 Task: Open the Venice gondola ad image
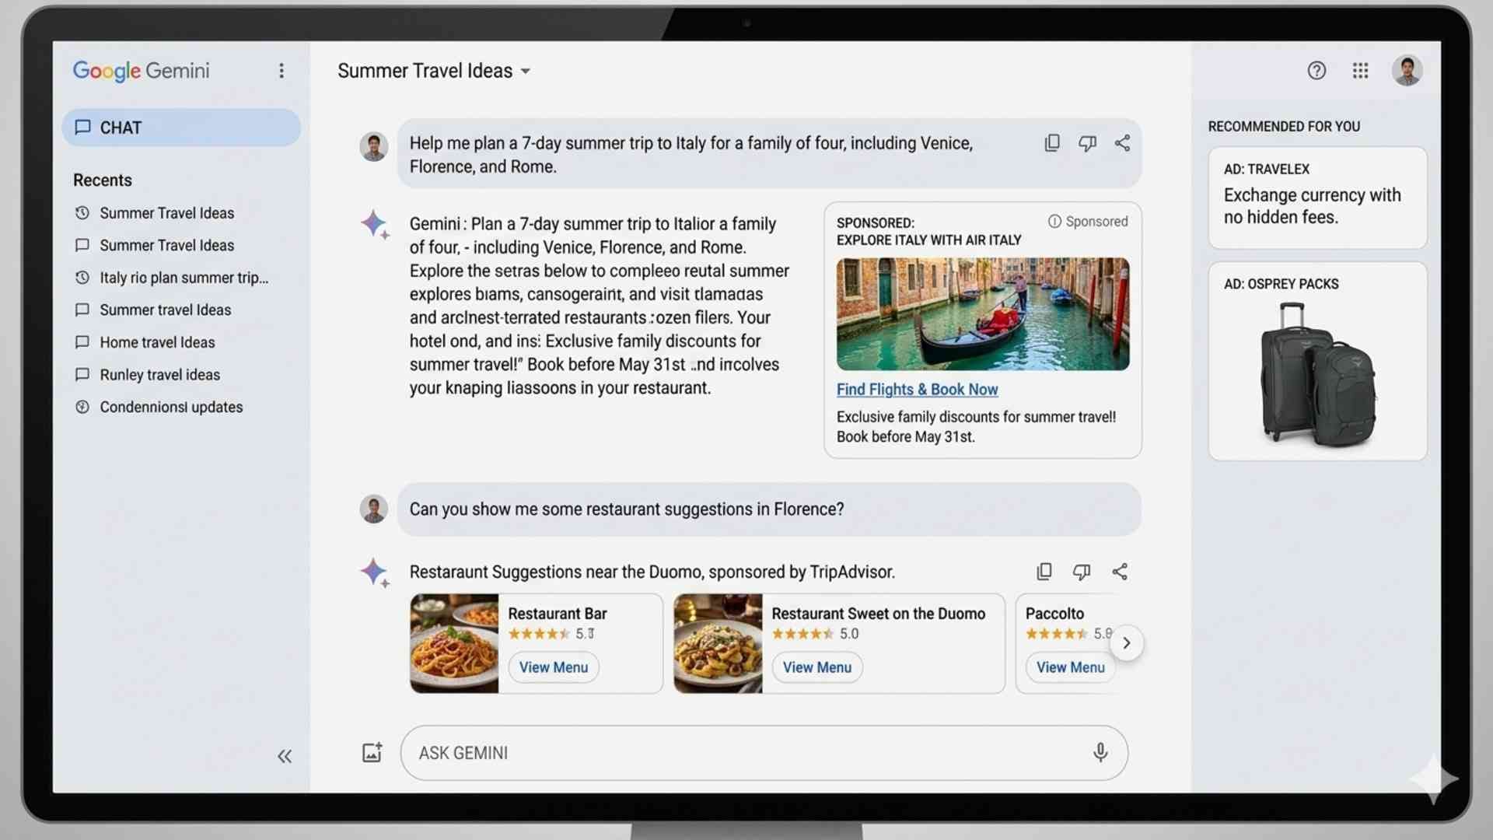coord(983,314)
